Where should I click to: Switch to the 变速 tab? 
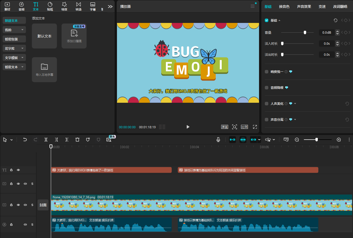click(322, 6)
